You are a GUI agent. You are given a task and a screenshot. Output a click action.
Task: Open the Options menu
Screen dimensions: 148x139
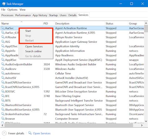coord(12,10)
